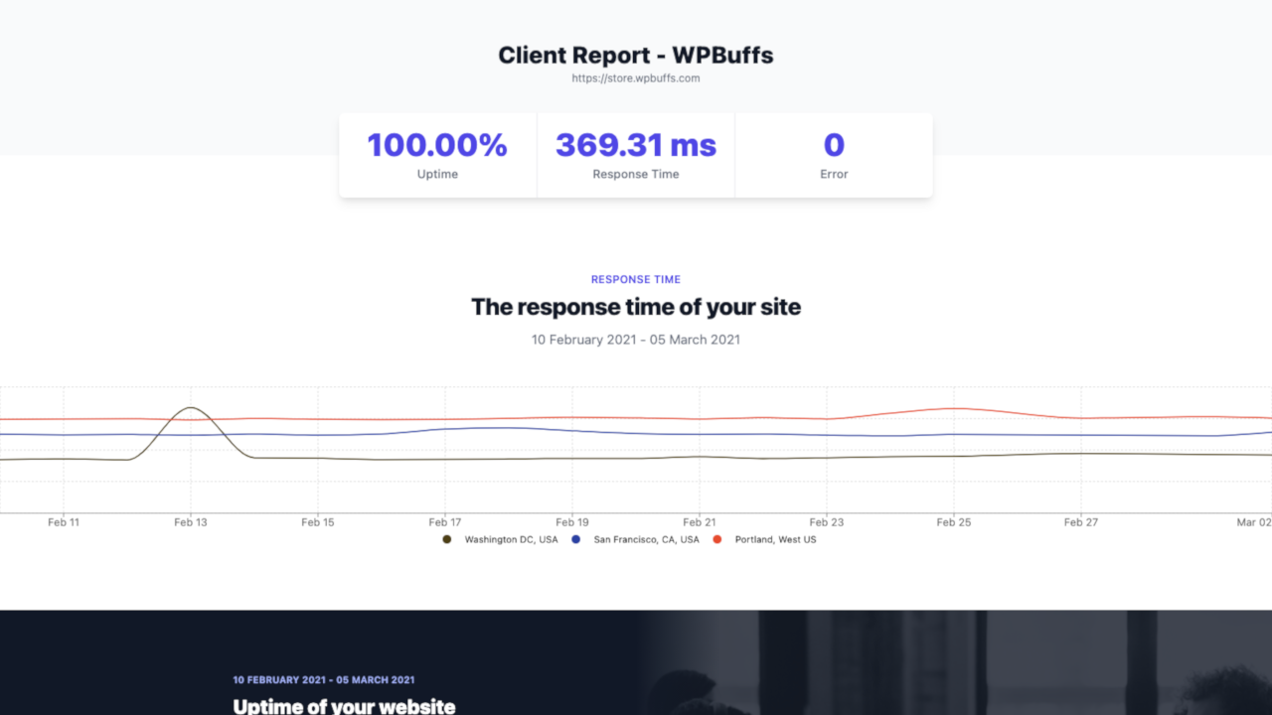Click the "Feb 11" axis label
The height and width of the screenshot is (715, 1272).
point(64,521)
